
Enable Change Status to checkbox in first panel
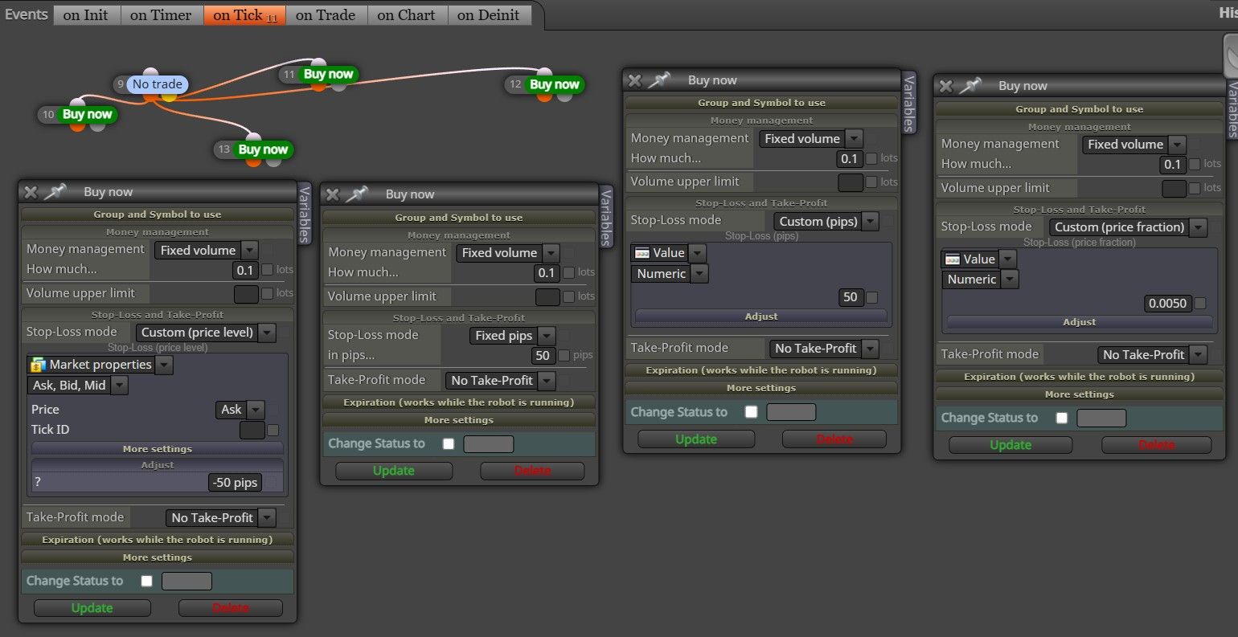(x=146, y=581)
